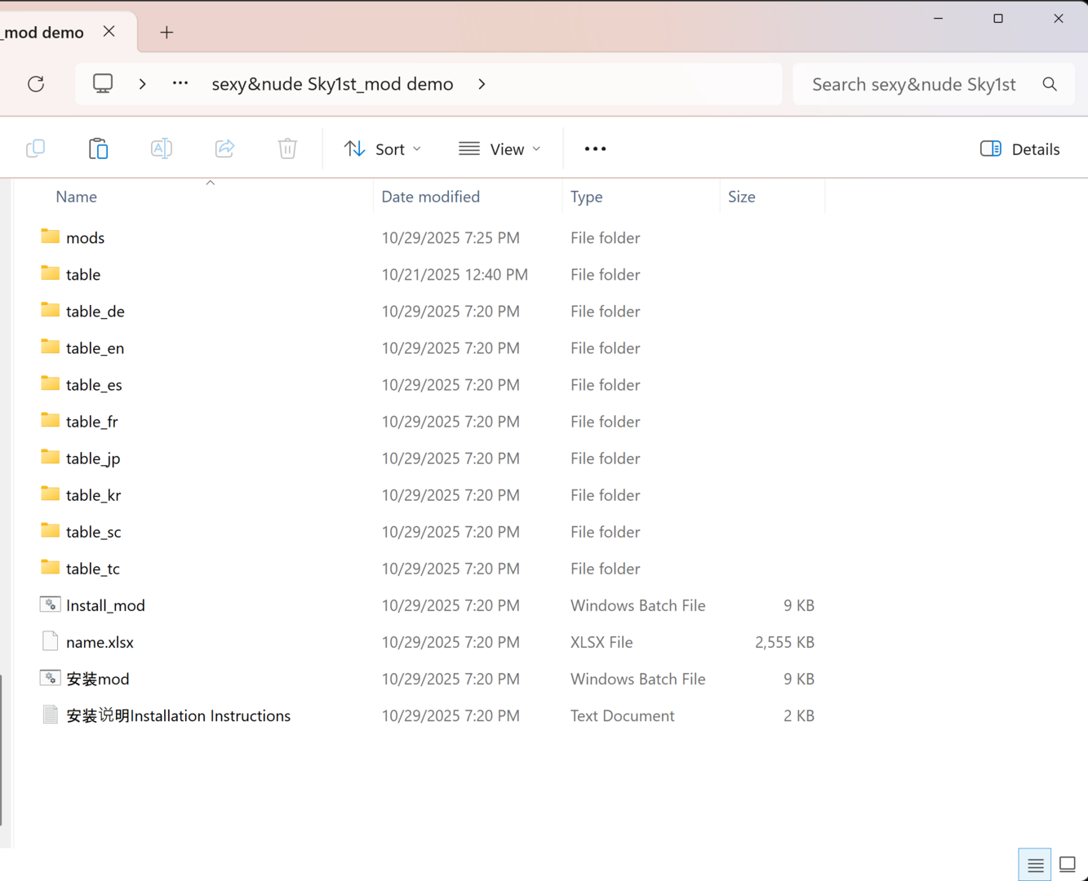Sort by the Type column header
This screenshot has height=881, width=1088.
[586, 197]
